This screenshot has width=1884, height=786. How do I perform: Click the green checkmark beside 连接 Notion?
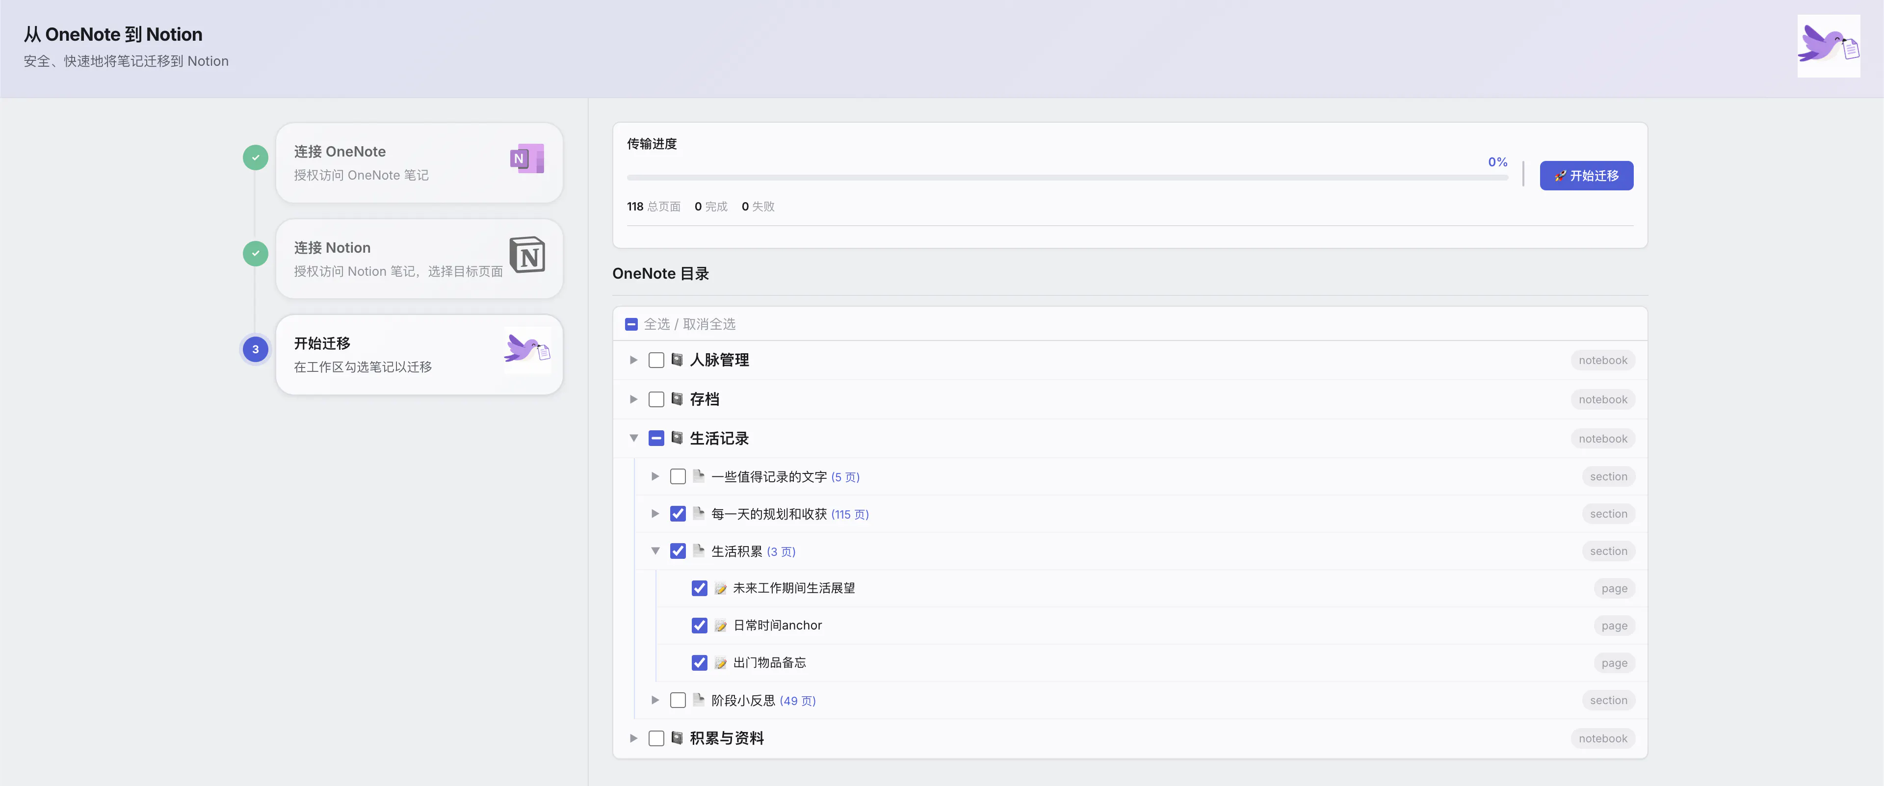(255, 254)
